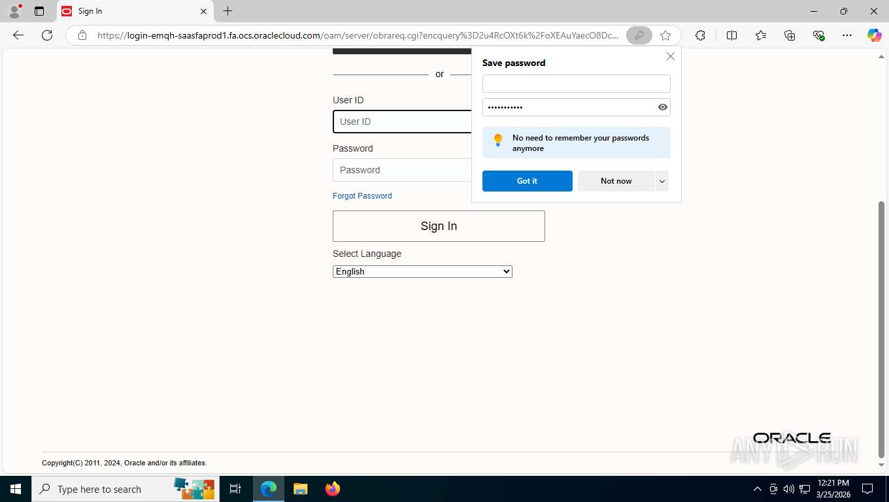Screen dimensions: 889x502
Task: Click the Oracle copyright text
Action: [x=124, y=463]
